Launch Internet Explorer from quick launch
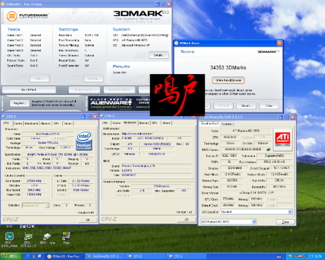The width and height of the screenshot is (325, 260). click(x=28, y=256)
